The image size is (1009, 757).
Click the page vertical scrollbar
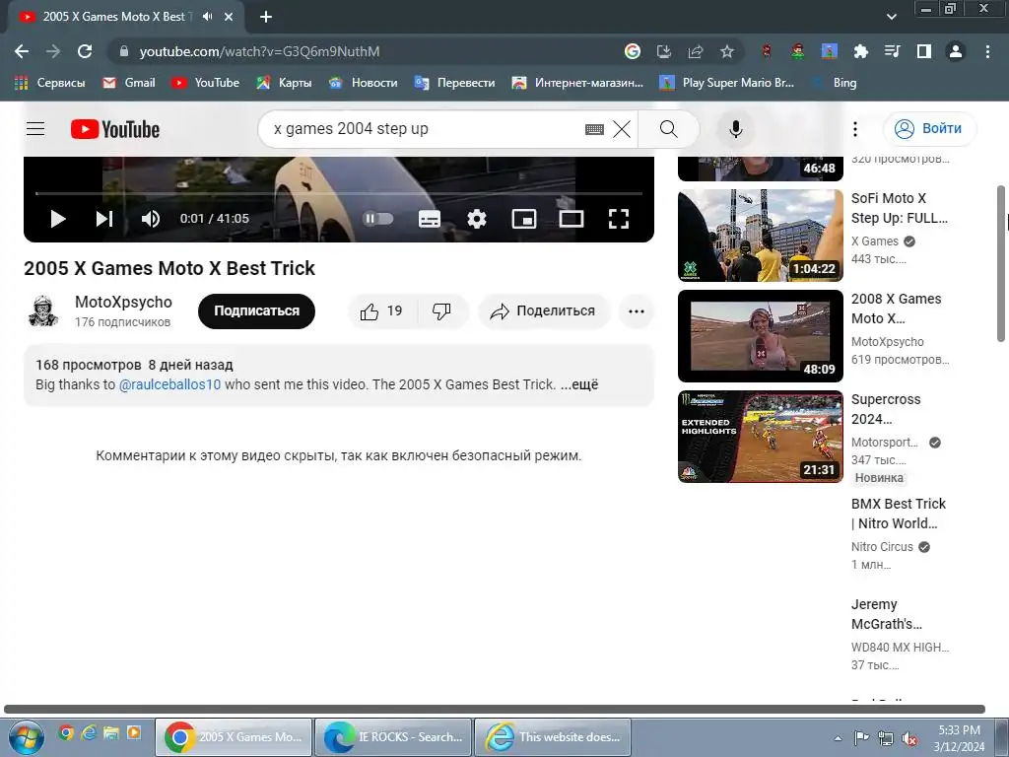point(1001,264)
